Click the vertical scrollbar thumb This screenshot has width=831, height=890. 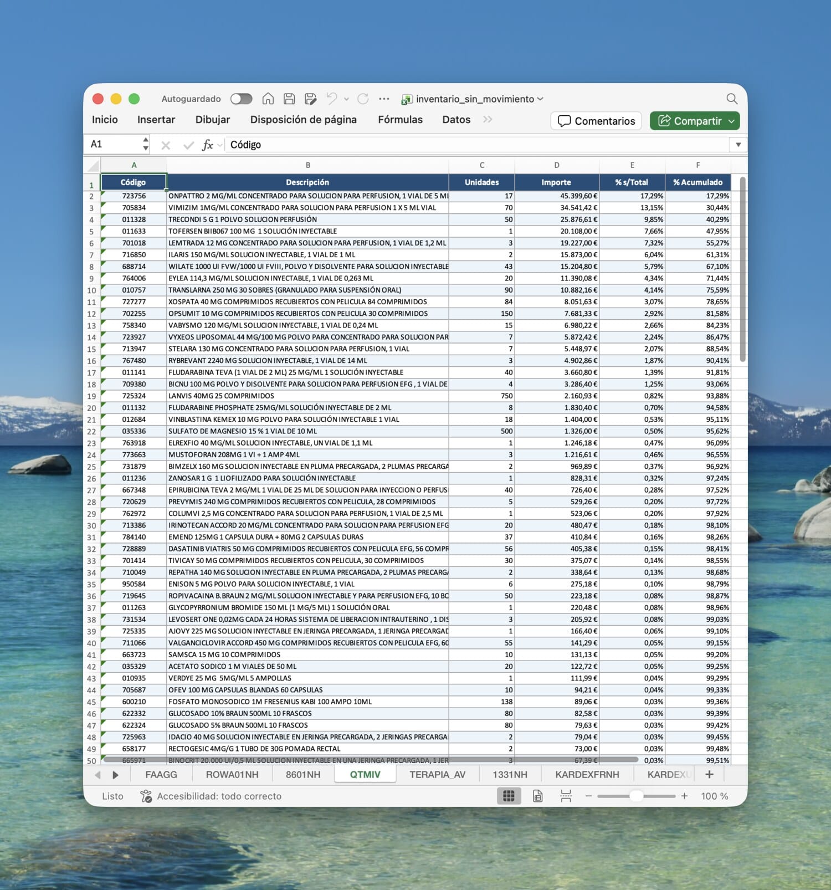point(742,269)
